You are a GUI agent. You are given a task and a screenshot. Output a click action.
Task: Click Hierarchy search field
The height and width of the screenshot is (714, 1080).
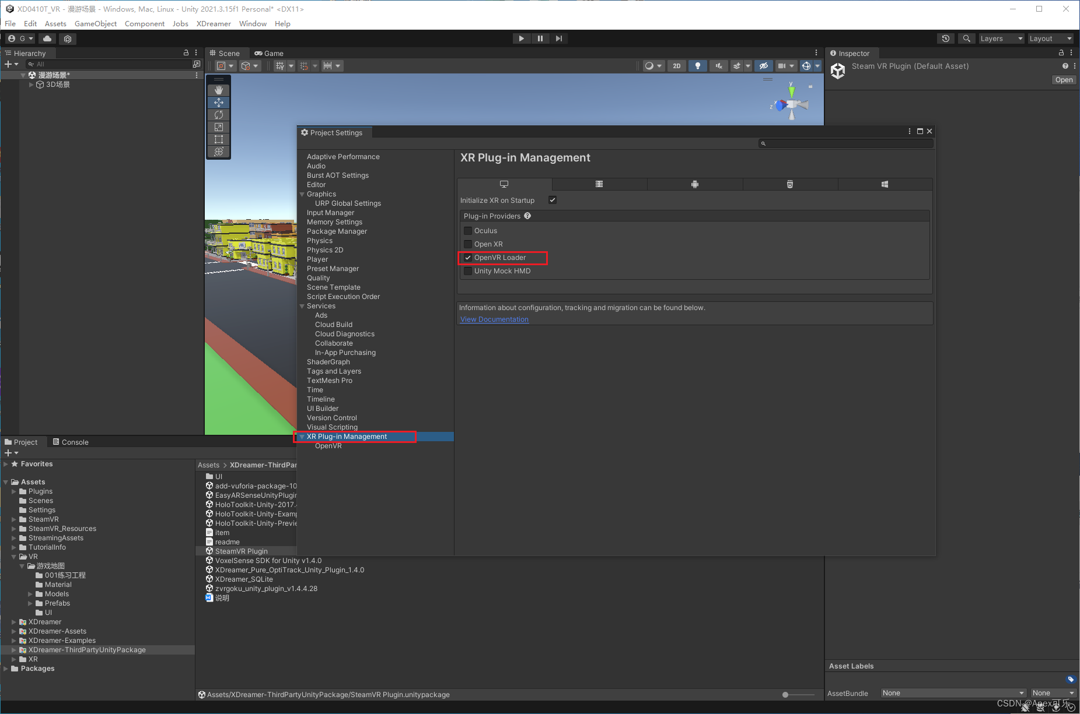click(109, 64)
